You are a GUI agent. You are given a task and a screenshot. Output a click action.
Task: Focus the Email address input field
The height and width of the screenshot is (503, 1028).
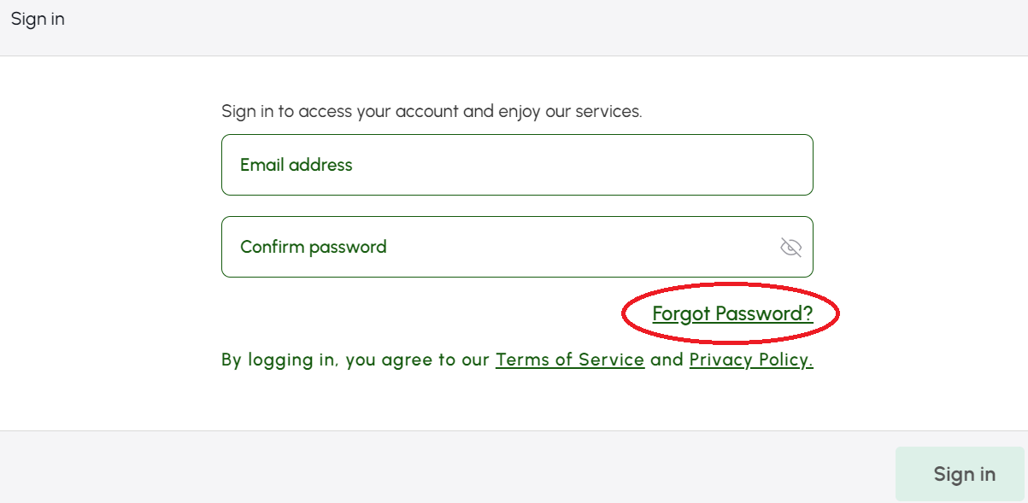(517, 165)
